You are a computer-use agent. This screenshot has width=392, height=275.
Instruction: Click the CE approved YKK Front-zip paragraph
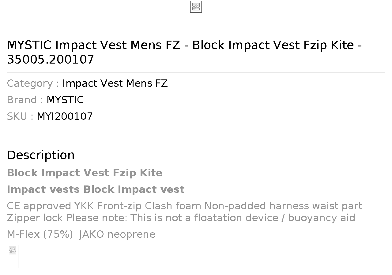click(x=184, y=212)
